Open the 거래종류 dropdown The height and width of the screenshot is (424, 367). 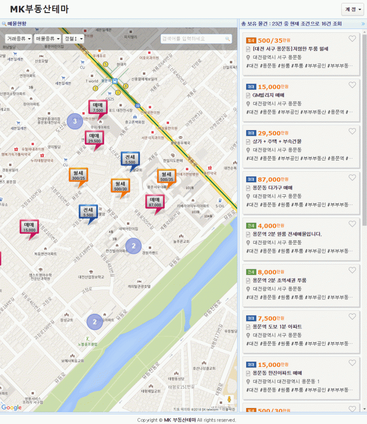point(18,39)
